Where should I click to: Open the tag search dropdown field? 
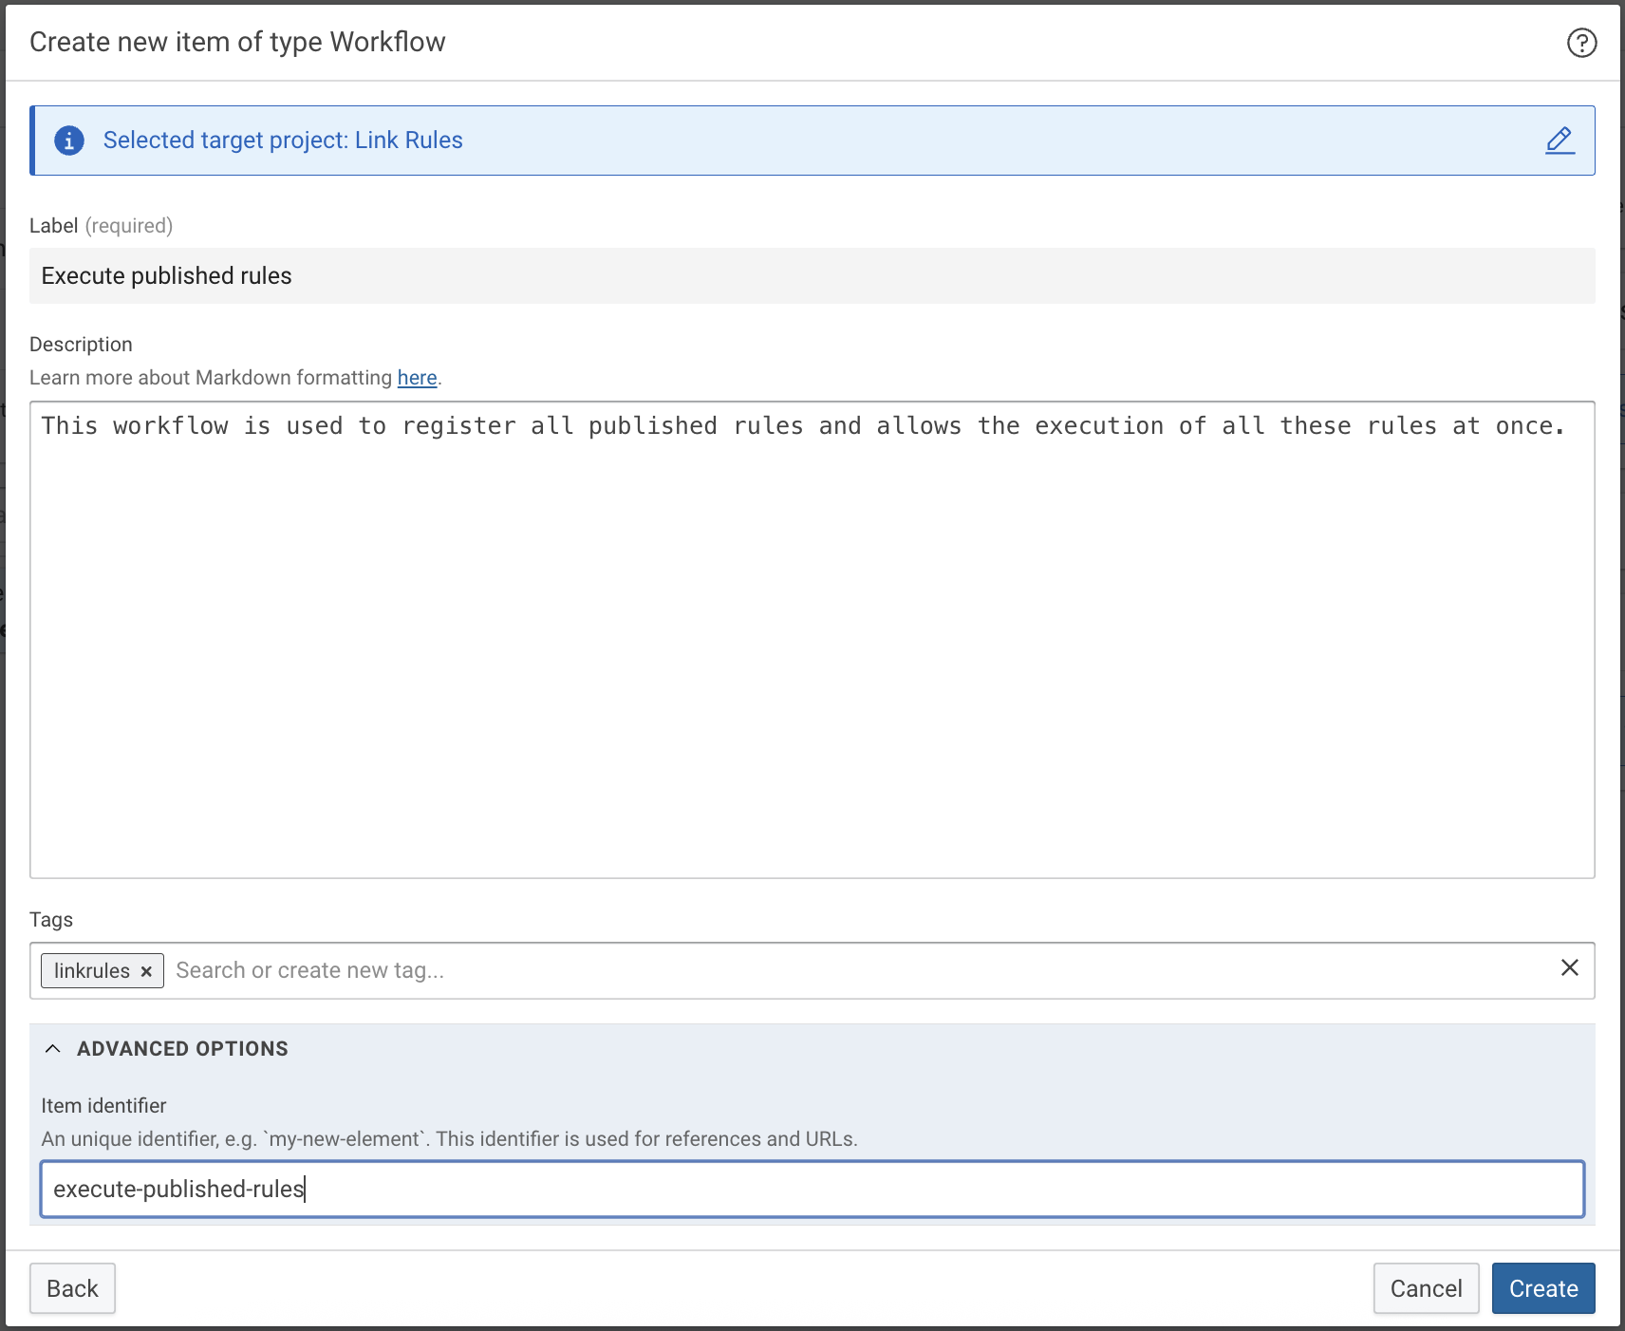759,970
